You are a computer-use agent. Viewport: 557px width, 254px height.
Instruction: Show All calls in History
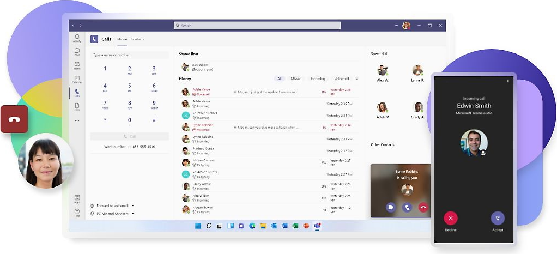tap(279, 78)
